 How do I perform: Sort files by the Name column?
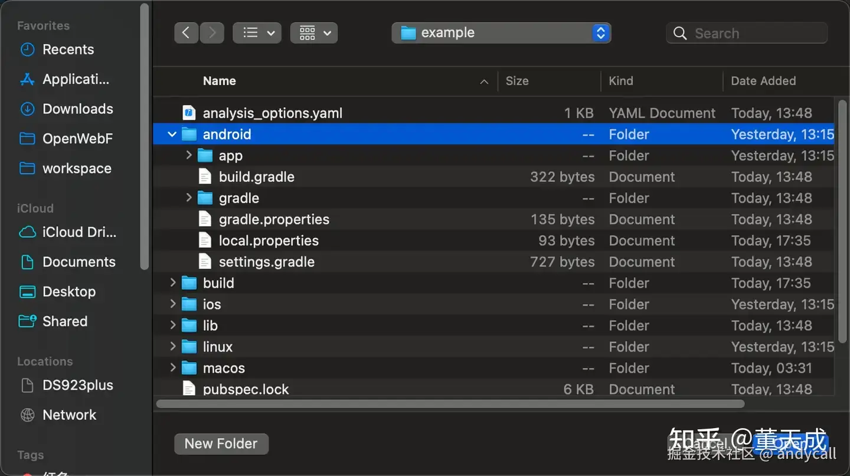[220, 81]
